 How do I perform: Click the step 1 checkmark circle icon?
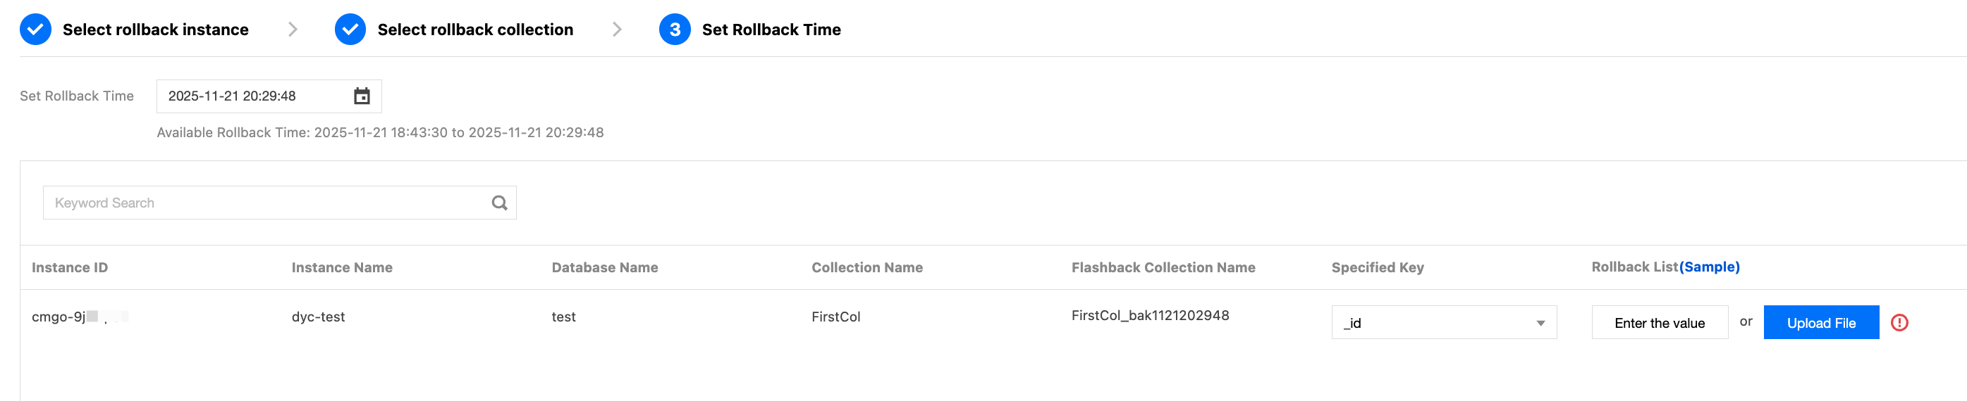36,30
